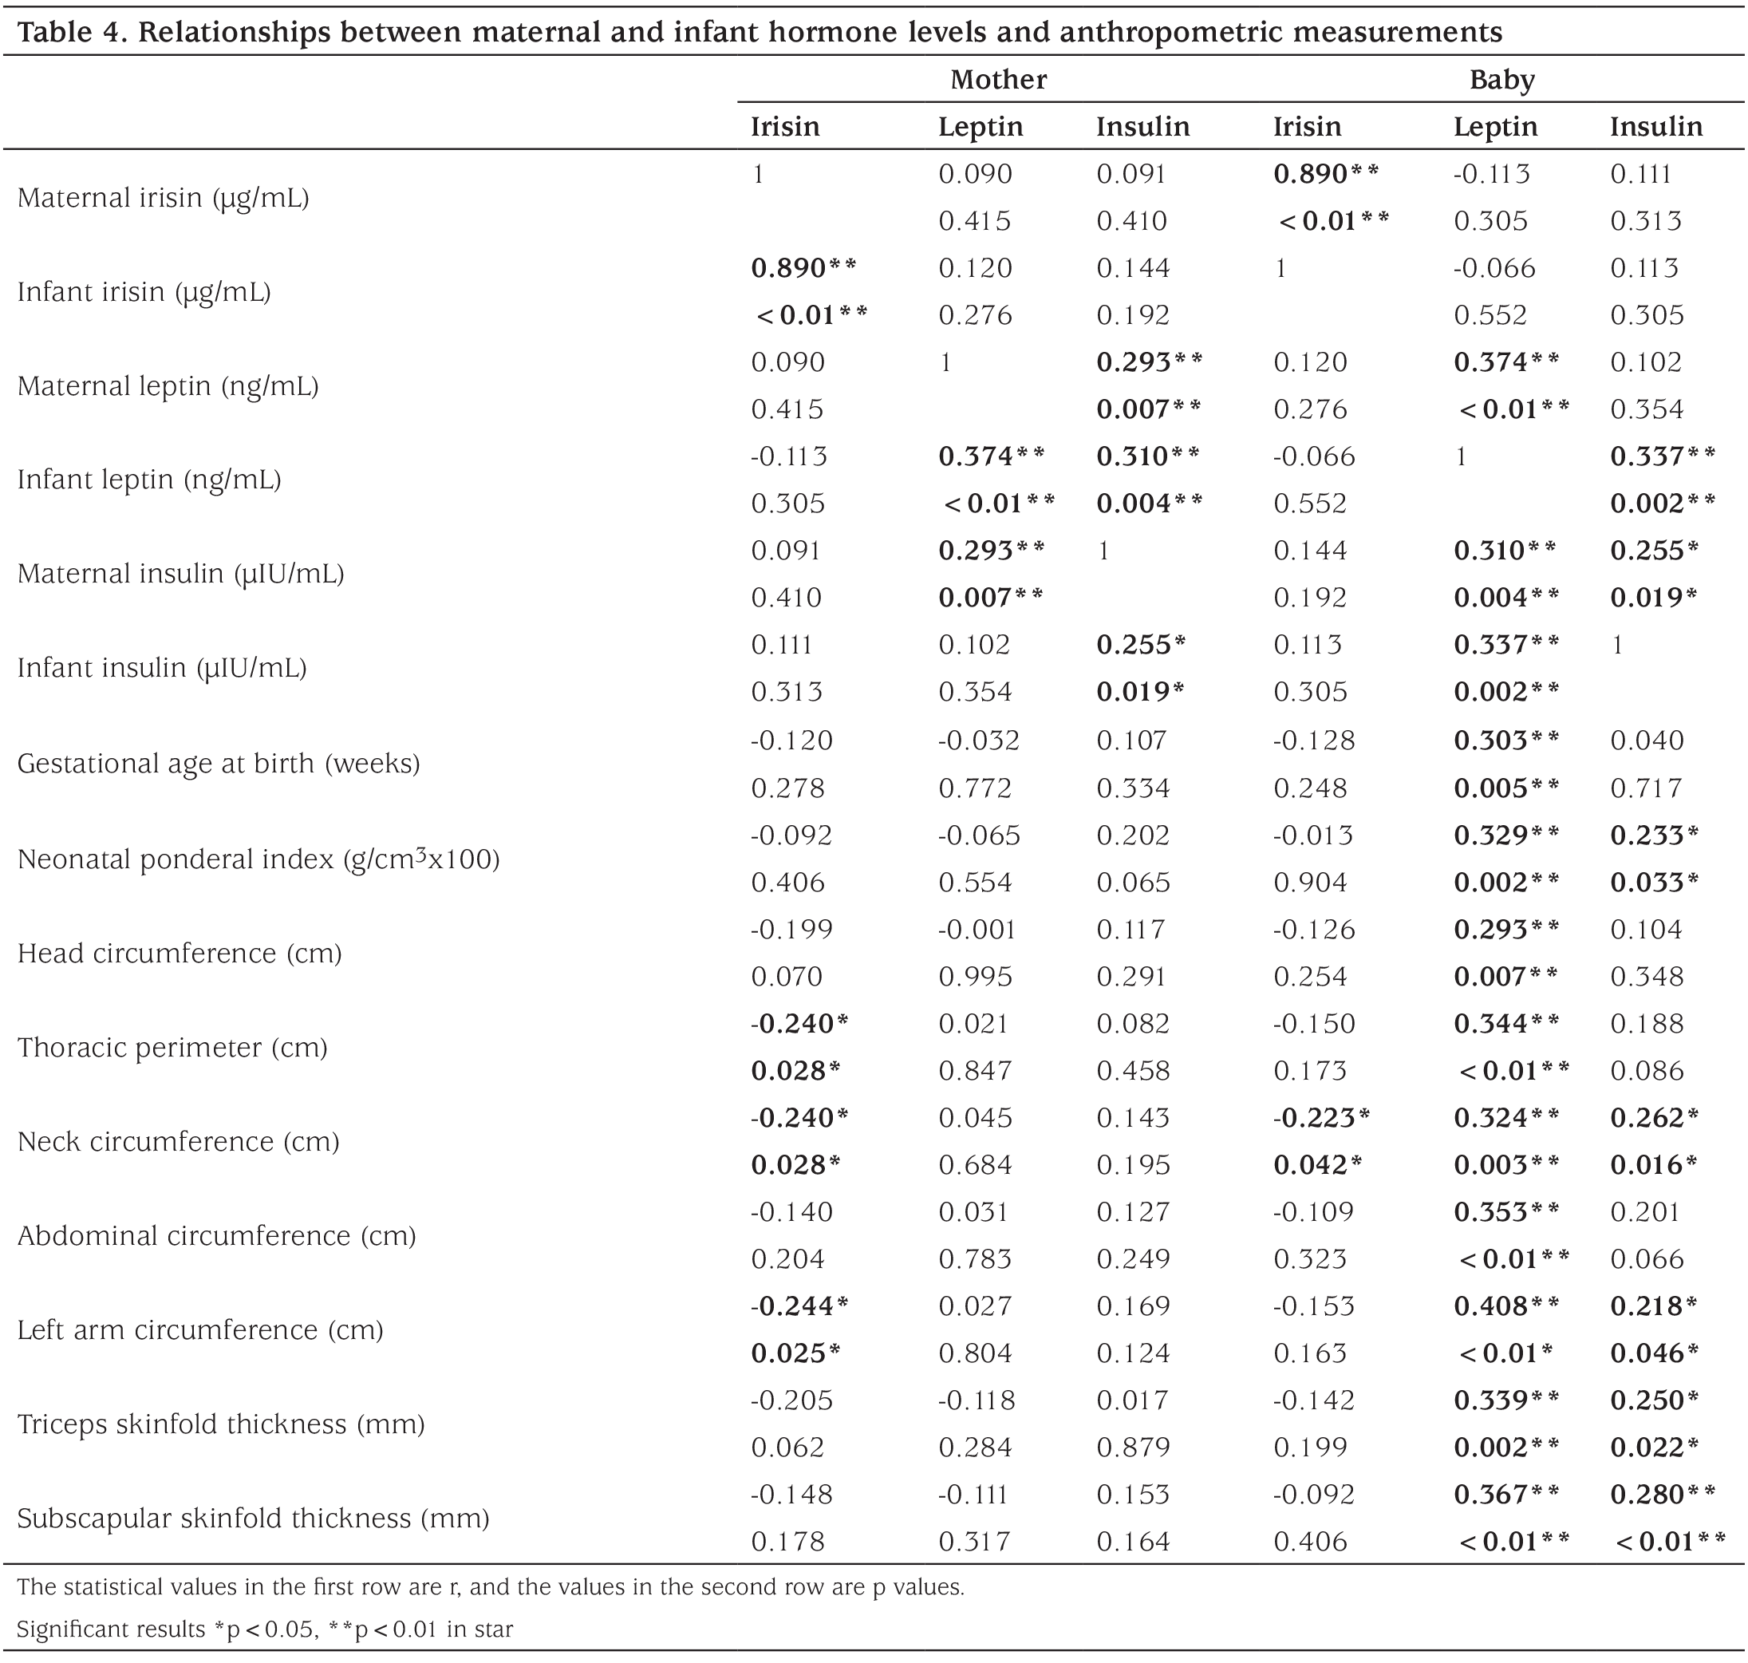The height and width of the screenshot is (1663, 1748).
Task: Select the 'Baby' column group header
Action: coord(1501,80)
